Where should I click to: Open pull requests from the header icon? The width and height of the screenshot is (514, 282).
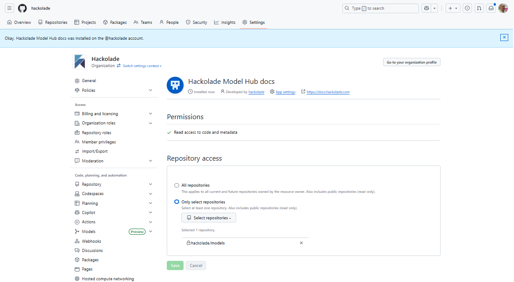click(479, 8)
